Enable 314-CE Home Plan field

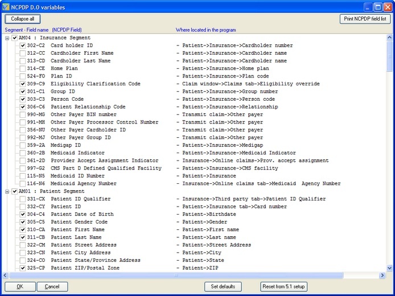(x=23, y=68)
